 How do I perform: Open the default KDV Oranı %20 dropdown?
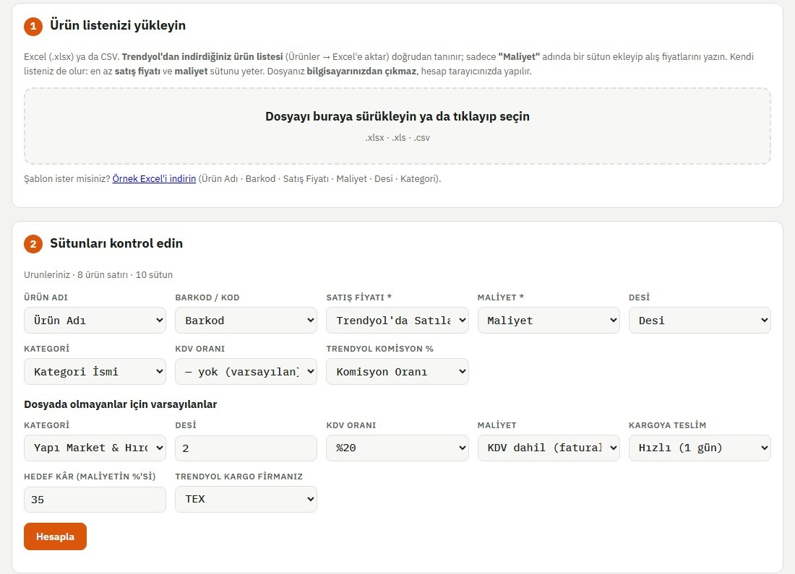tap(397, 448)
